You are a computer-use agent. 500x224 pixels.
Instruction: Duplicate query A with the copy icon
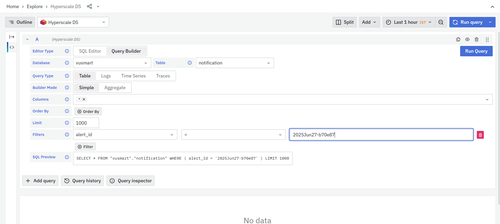click(458, 39)
